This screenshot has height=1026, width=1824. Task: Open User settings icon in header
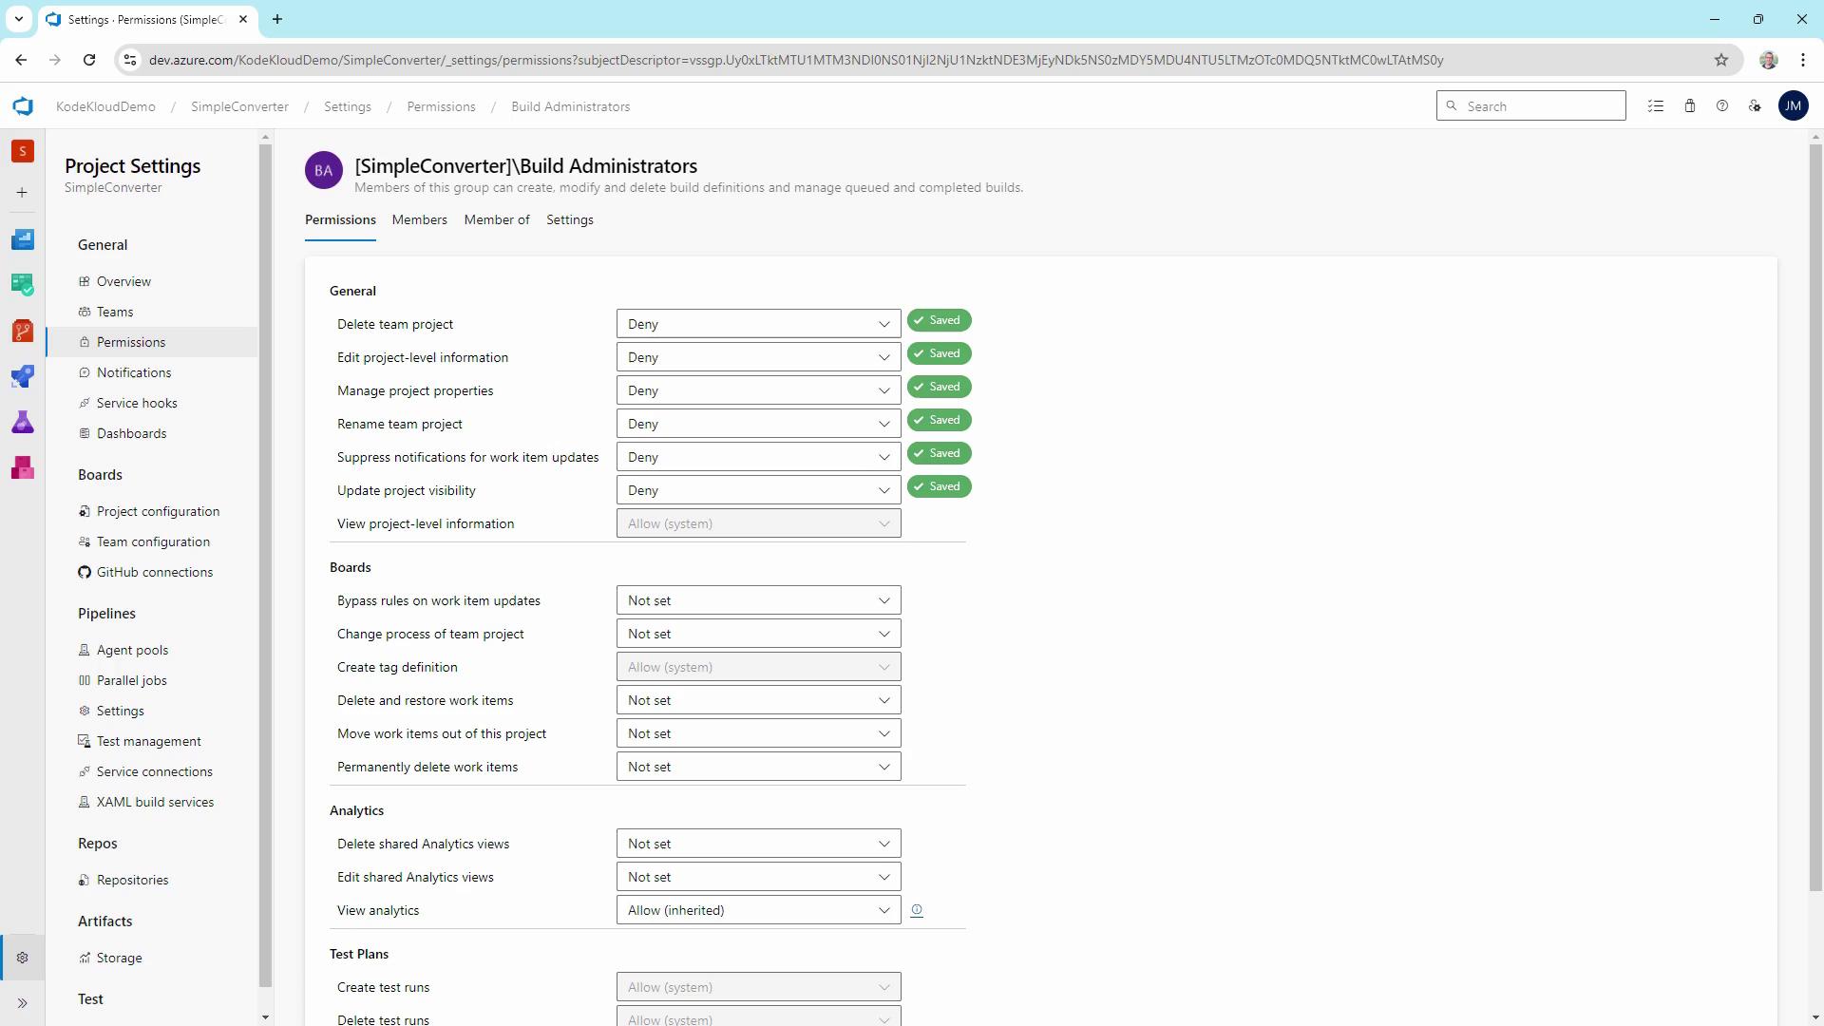(1755, 106)
